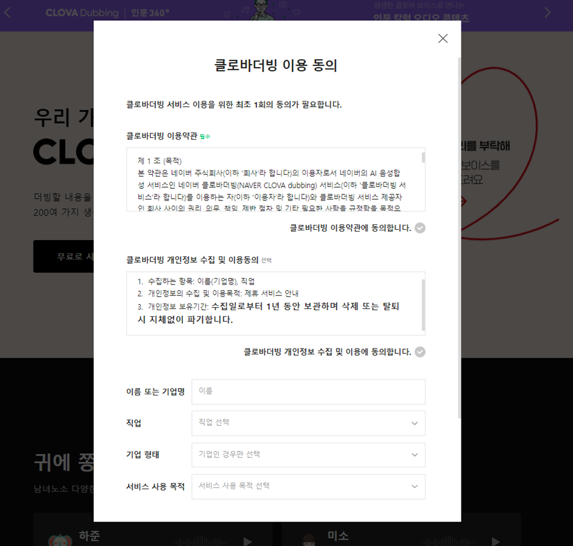This screenshot has width=573, height=546.
Task: Click the 무료로 start button behind the dialog
Action: point(63,257)
